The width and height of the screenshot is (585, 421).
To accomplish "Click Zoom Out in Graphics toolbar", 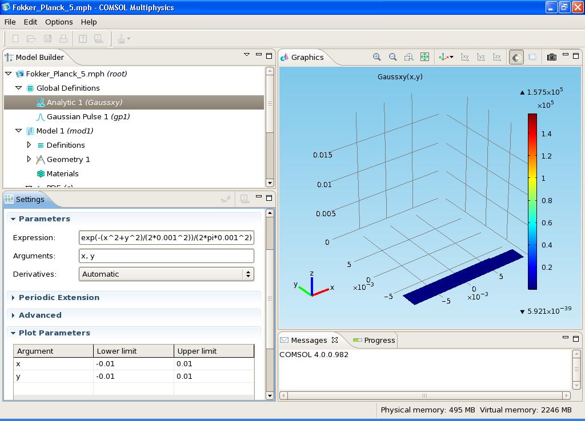I will (x=392, y=57).
